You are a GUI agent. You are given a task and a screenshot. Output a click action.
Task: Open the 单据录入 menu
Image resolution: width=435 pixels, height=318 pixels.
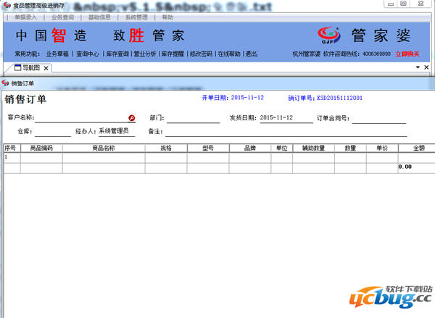click(x=25, y=16)
